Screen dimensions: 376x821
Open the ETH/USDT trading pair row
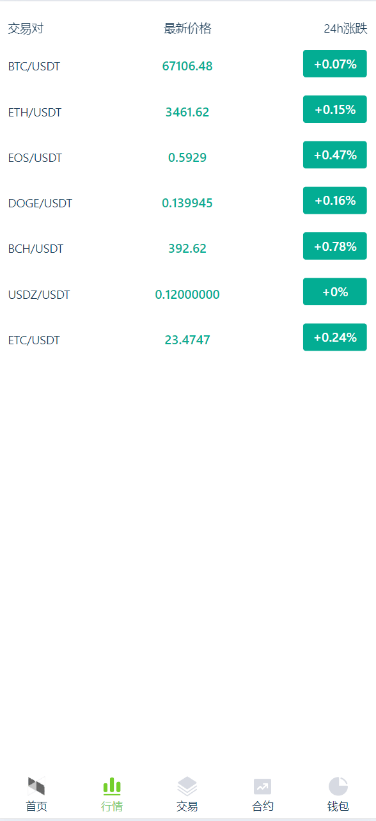click(x=188, y=112)
